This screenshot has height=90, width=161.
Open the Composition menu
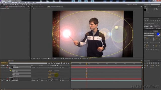(9, 2)
